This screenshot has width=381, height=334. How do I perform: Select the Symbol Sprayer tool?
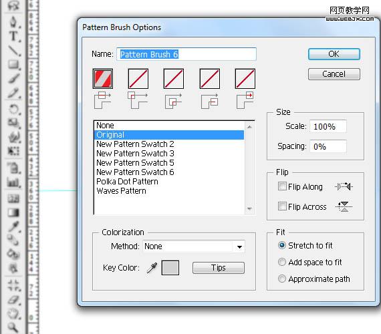pyautogui.click(x=13, y=168)
